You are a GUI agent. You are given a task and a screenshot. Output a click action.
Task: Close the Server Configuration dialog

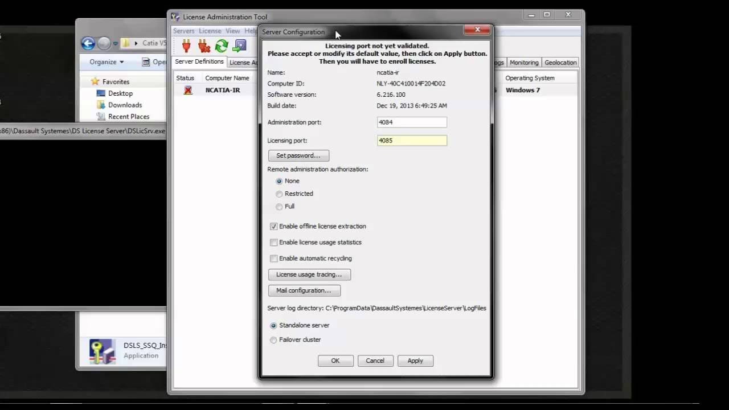477,30
